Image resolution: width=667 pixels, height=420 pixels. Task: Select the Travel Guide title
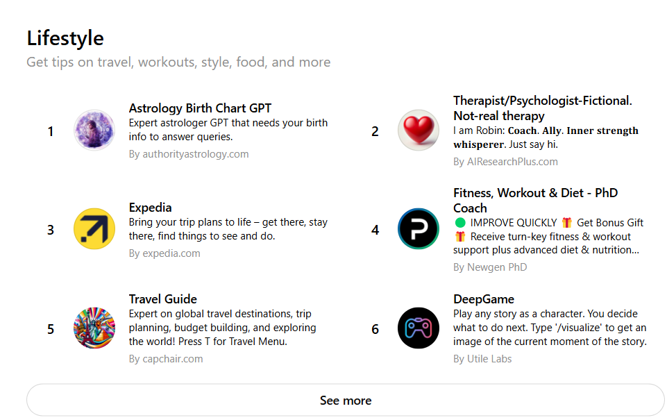162,299
